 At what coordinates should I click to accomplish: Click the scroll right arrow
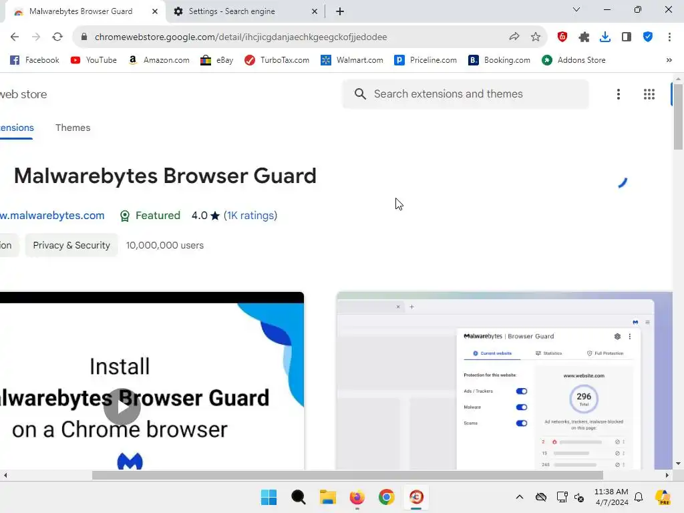[x=667, y=475]
